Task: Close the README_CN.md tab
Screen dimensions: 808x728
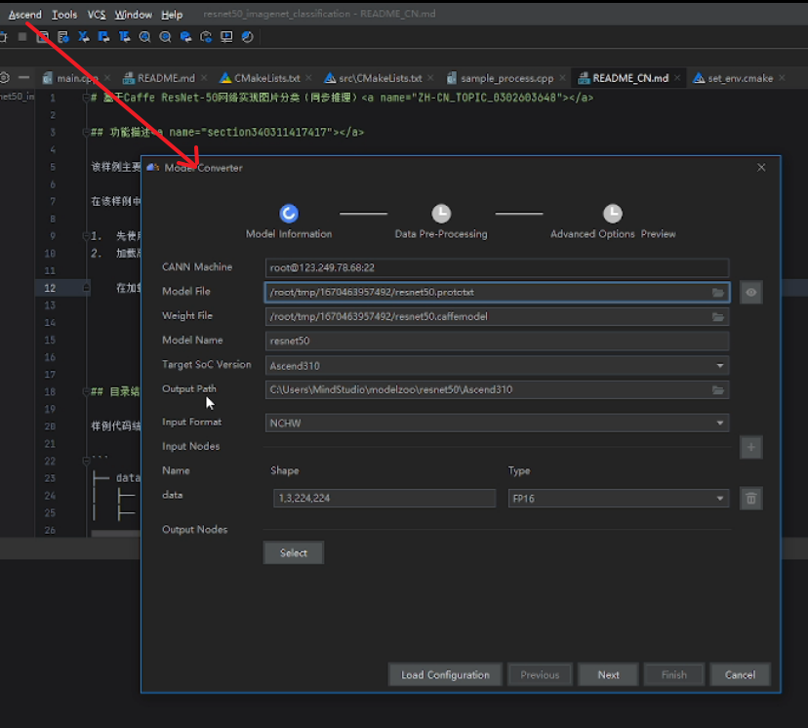Action: [x=677, y=78]
